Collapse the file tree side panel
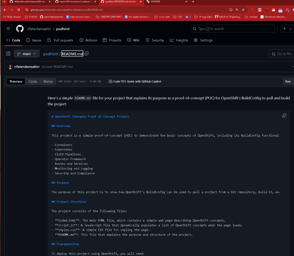294x256 pixels. 8,54
